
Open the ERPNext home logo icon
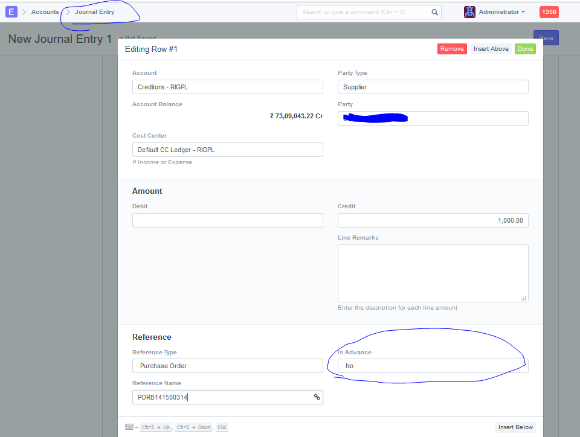point(11,12)
